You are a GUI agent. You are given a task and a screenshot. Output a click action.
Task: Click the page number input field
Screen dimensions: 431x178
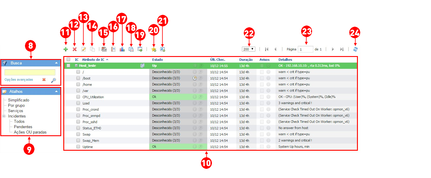coord(306,50)
